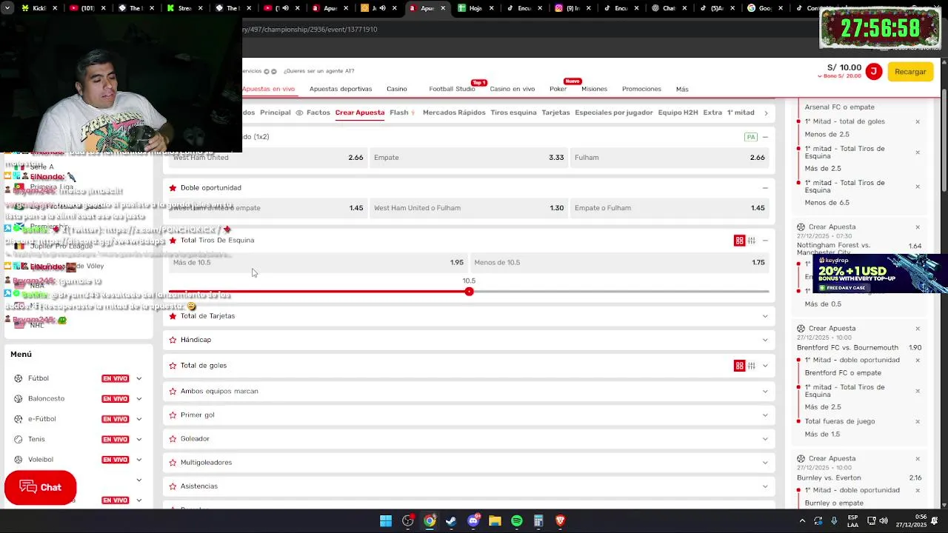The image size is (948, 533).
Task: Switch to the Tiros esquina tab
Action: [513, 113]
